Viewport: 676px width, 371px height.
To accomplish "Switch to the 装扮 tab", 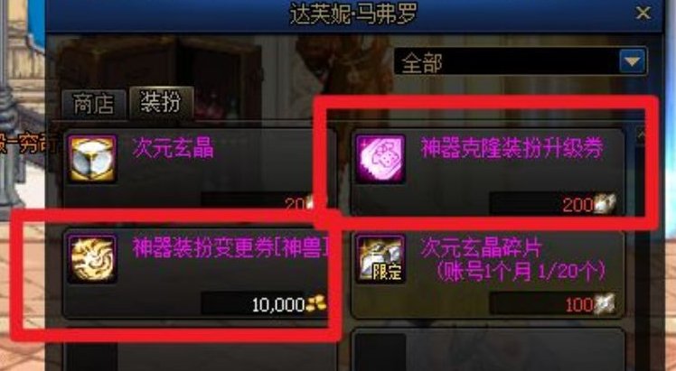I will (x=161, y=102).
